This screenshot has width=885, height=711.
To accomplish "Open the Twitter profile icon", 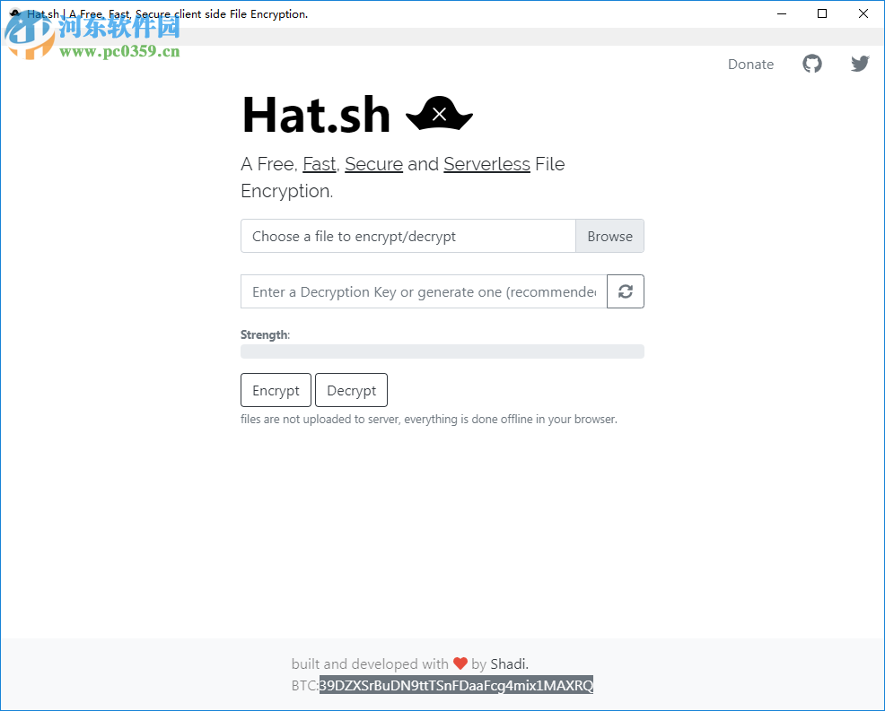I will [x=860, y=64].
